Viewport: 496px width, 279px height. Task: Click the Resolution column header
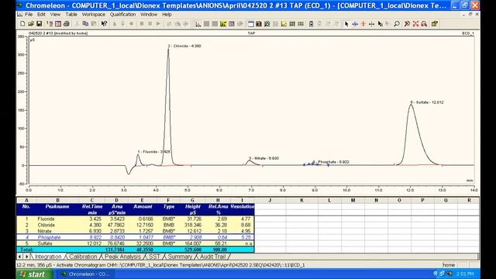tap(243, 209)
